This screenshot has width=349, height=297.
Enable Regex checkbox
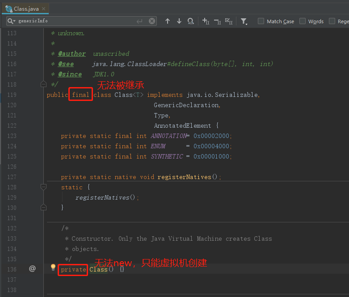332,21
